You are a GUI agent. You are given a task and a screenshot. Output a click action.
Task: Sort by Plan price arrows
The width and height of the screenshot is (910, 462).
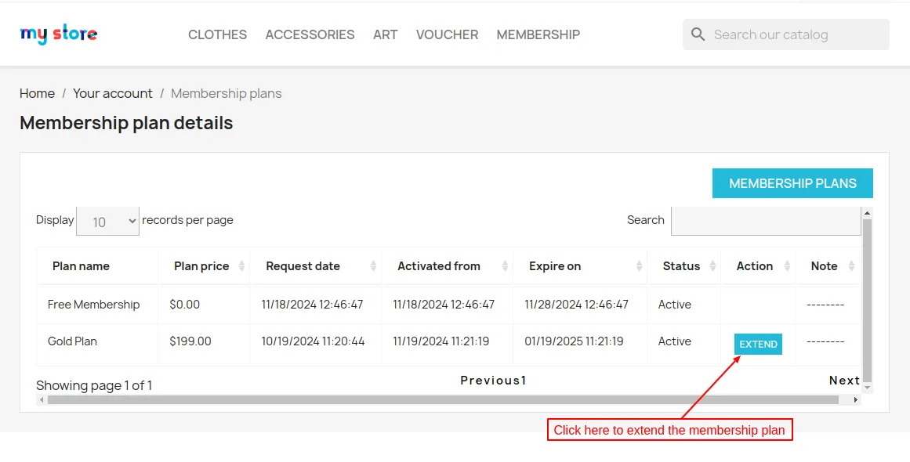pos(241,266)
